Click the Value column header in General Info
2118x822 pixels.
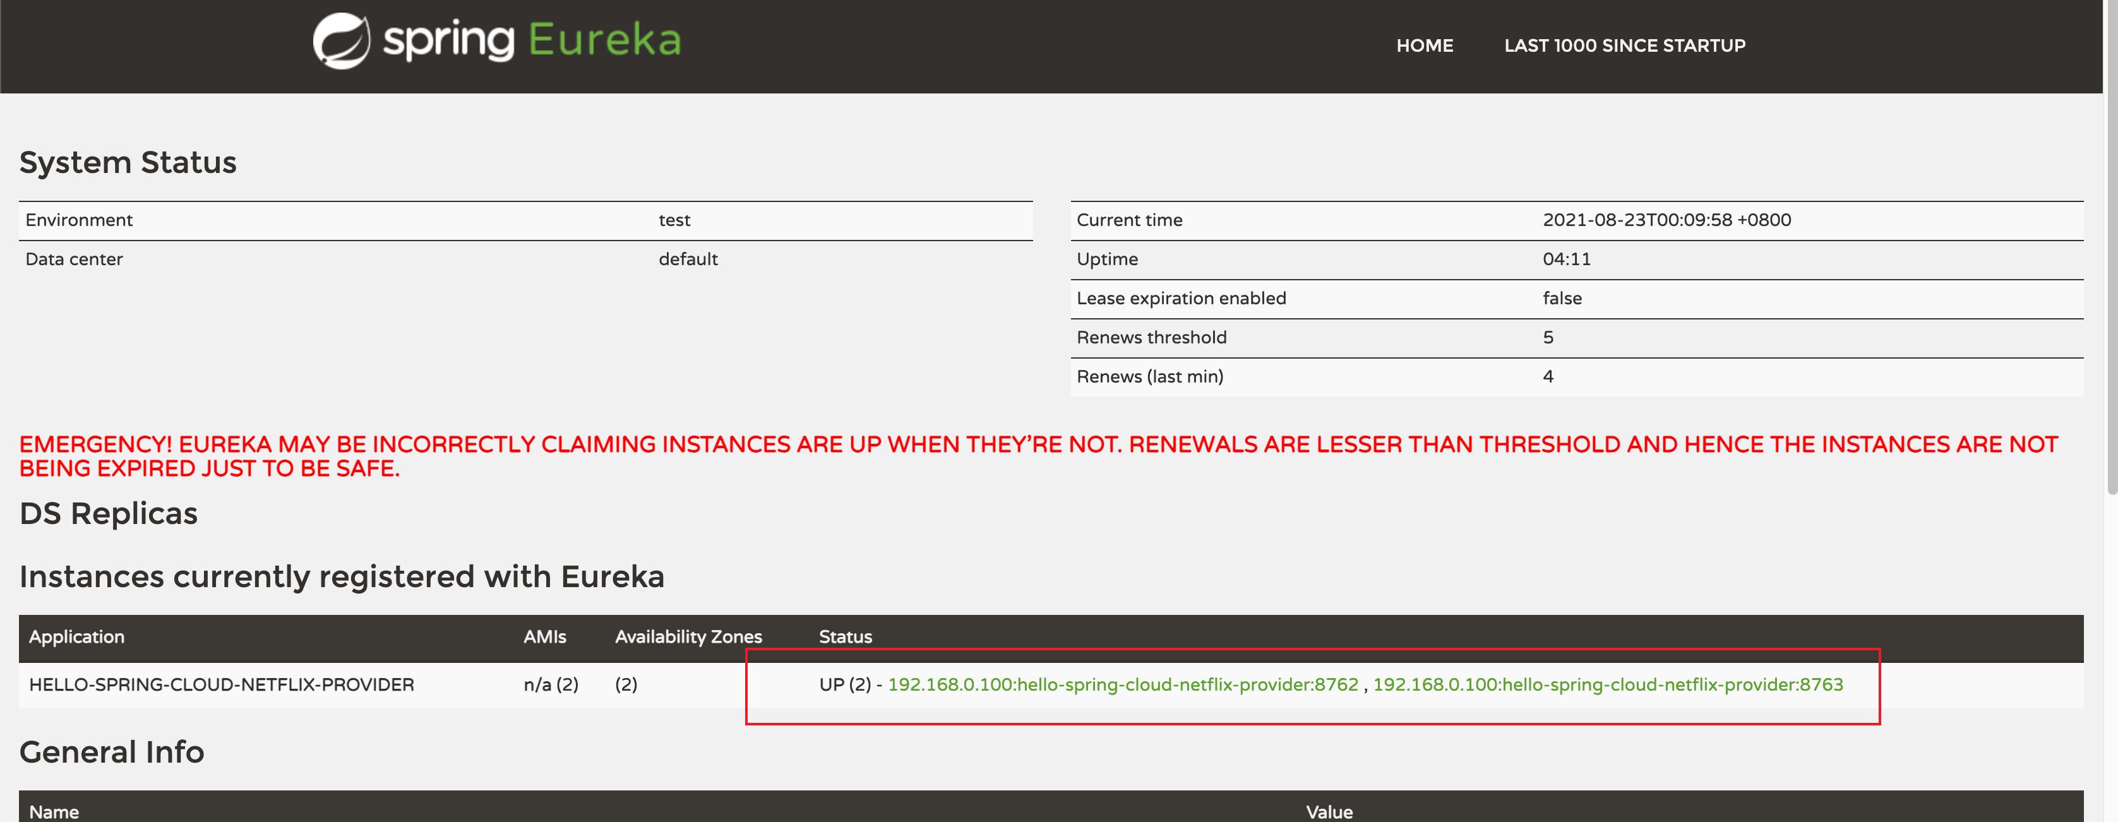(x=1329, y=812)
